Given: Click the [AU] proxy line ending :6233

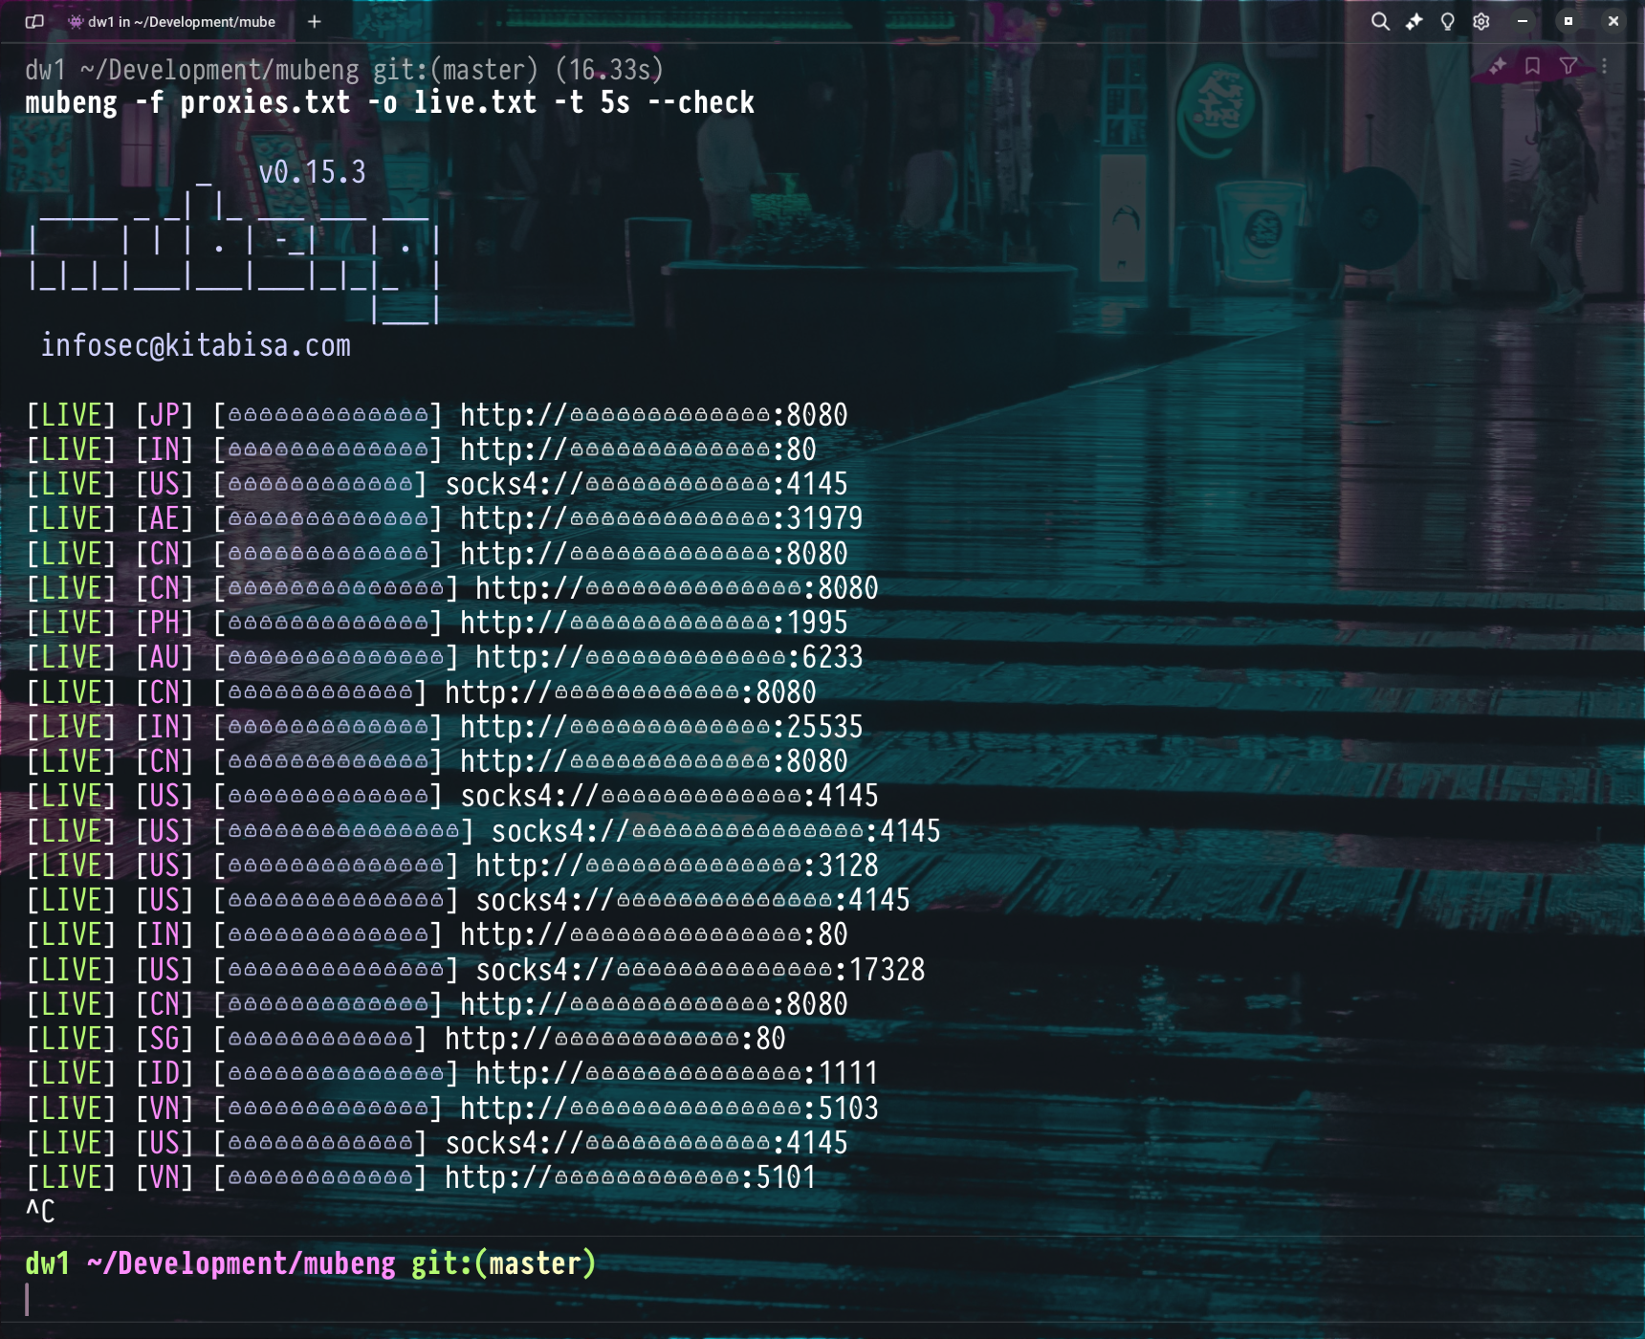Looking at the screenshot, I should (445, 657).
